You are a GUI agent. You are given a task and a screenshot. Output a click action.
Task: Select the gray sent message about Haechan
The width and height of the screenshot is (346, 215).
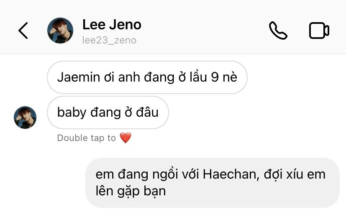pos(212,183)
